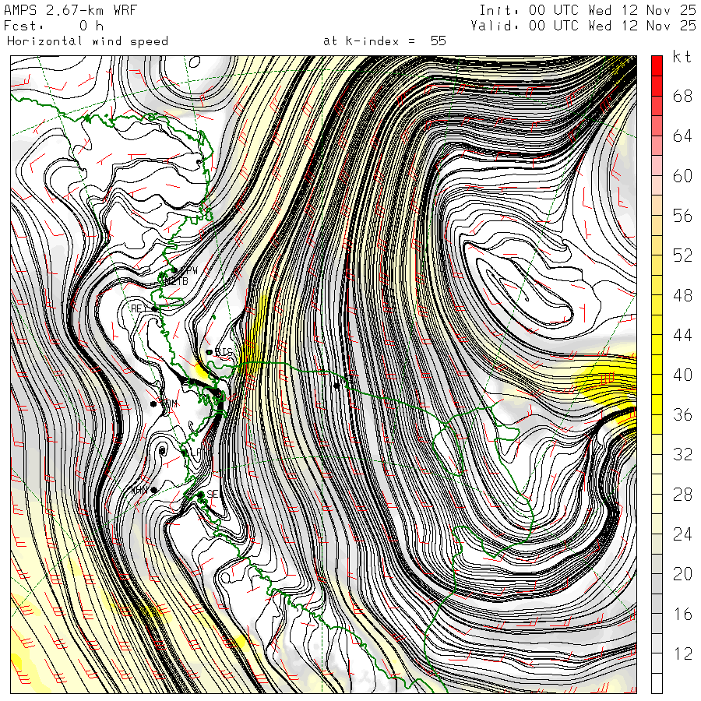The image size is (701, 701).
Task: Click the unlabeled station dot mid-map
Action: click(x=336, y=385)
